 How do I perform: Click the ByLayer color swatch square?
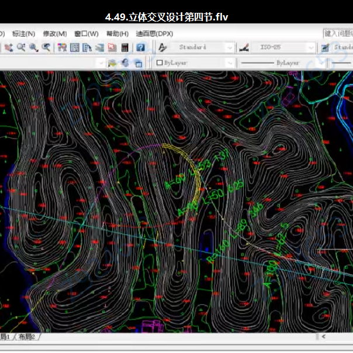tap(160, 63)
